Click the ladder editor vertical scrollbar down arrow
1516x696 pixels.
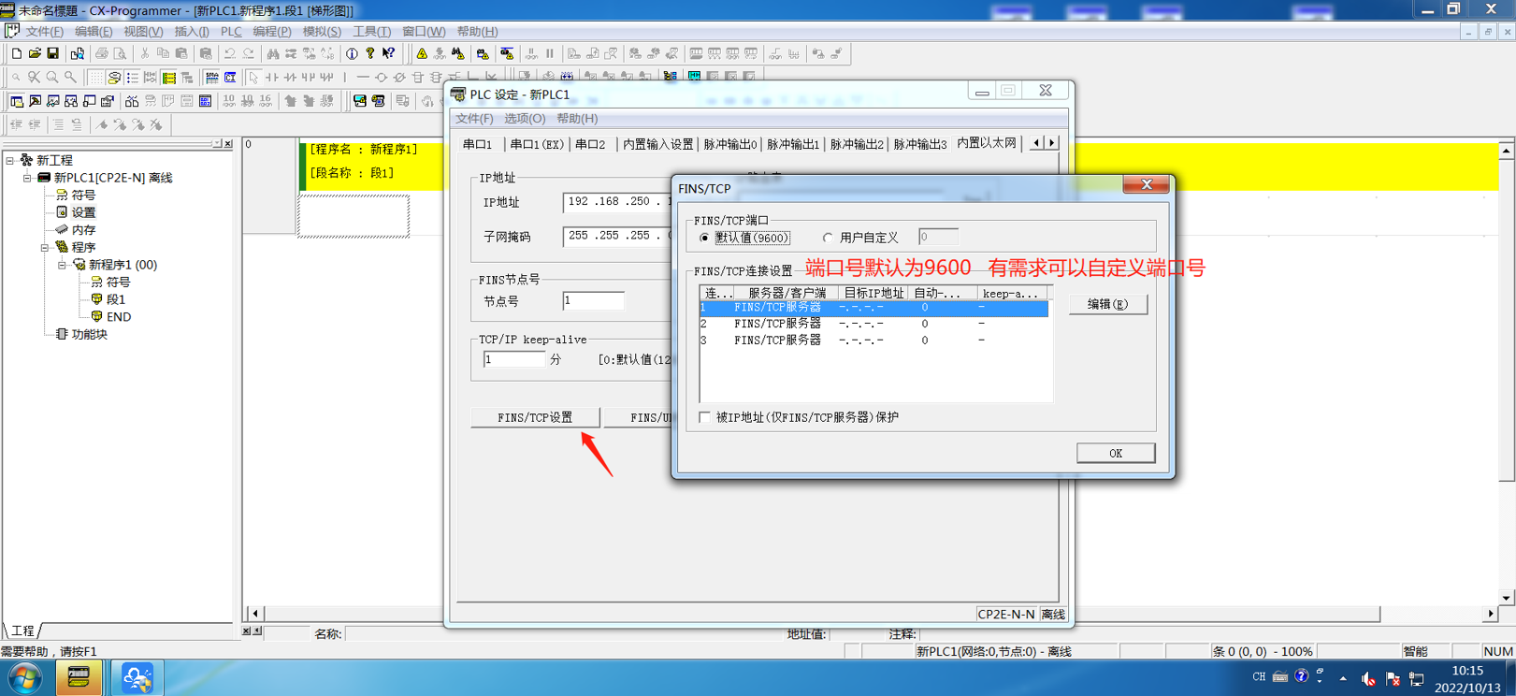click(1506, 598)
